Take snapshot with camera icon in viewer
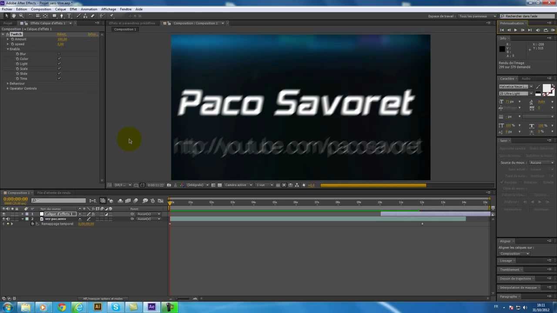This screenshot has height=313, width=557. [169, 185]
